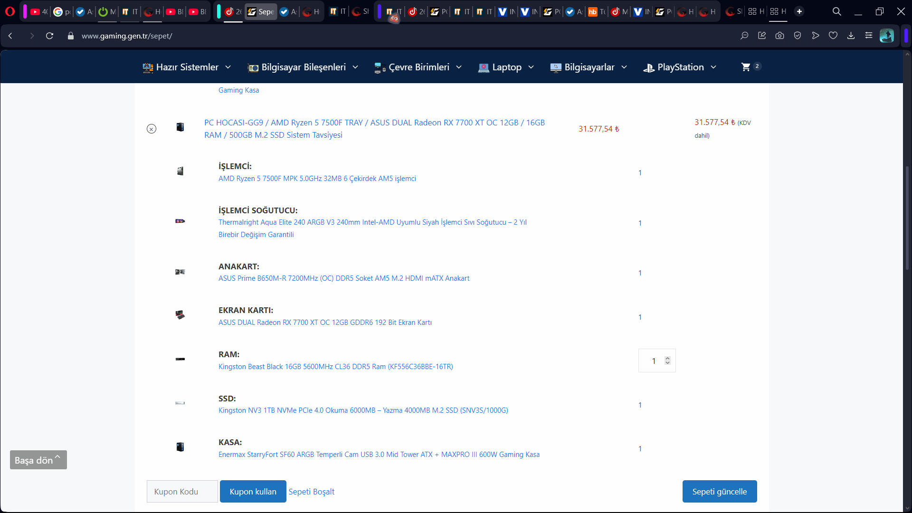Click the EKRAN KARTI graphics card thumbnail
Viewport: 912px width, 513px height.
pos(180,315)
